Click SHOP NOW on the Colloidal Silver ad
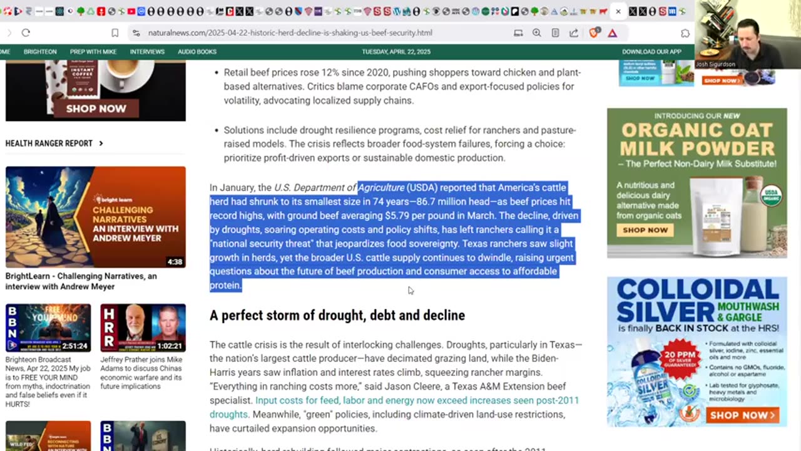 point(743,415)
